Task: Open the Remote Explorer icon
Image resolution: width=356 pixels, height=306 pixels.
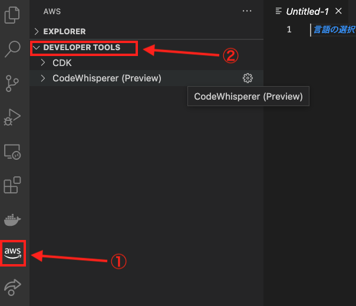Action: [x=12, y=152]
